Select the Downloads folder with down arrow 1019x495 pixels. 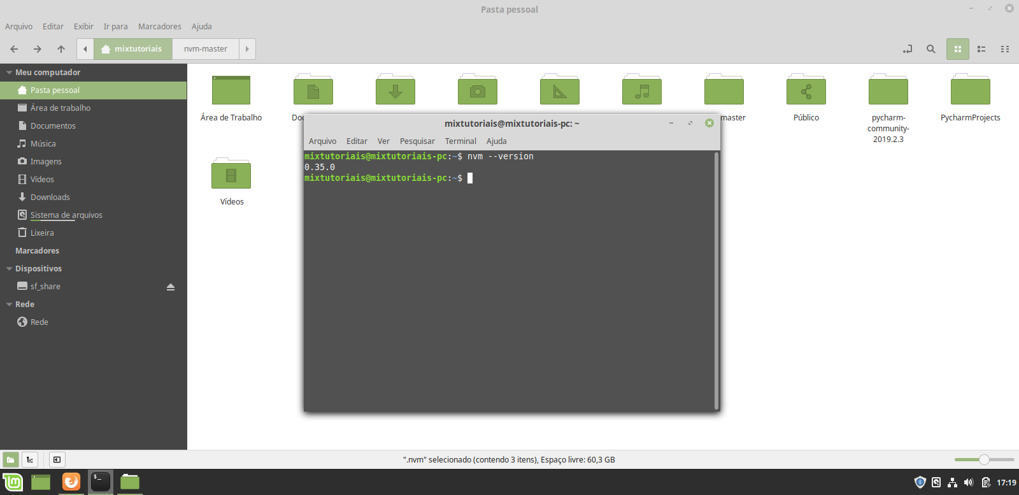coord(395,89)
